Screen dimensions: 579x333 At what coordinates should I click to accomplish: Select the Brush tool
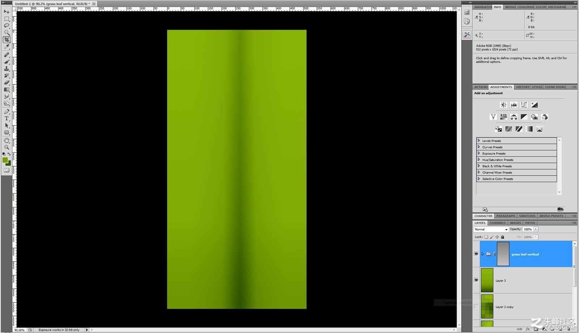(7, 62)
